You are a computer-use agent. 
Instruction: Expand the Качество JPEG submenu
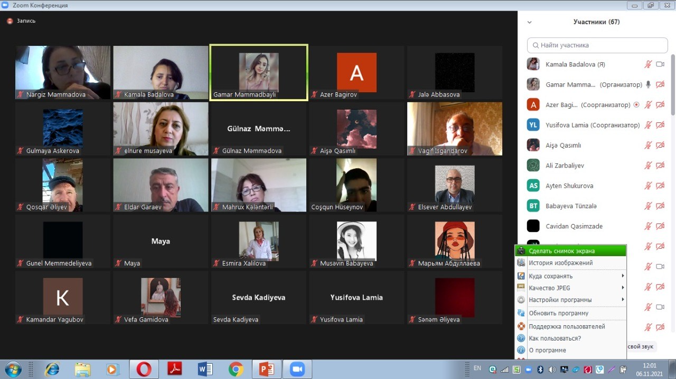(570, 288)
